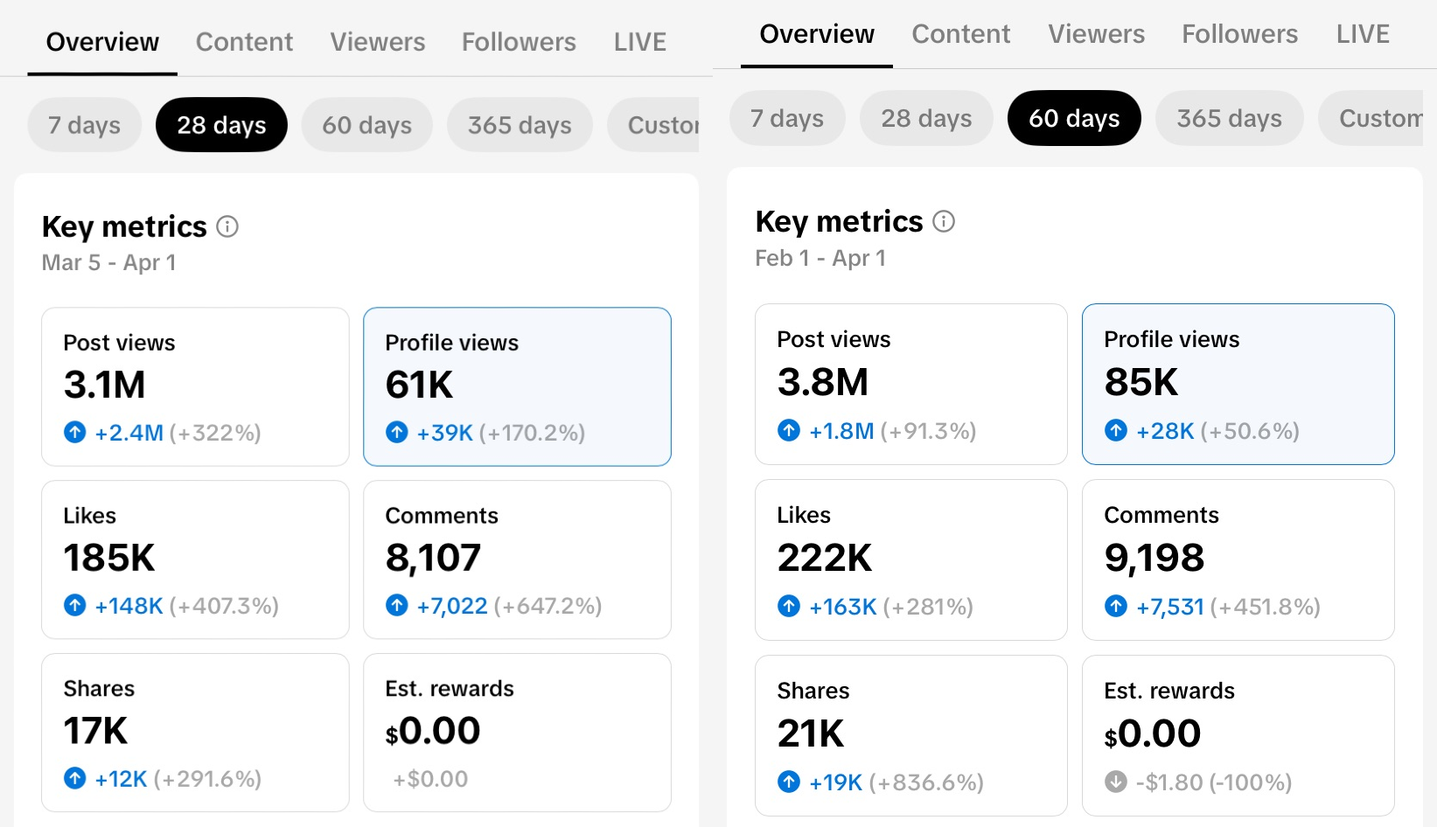Click the up-arrow icon under 8,107 Comments
Screen dimensions: 1437x827
(x=397, y=605)
